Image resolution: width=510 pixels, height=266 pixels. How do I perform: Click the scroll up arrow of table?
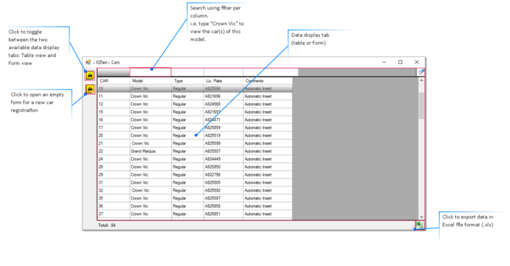[x=422, y=80]
